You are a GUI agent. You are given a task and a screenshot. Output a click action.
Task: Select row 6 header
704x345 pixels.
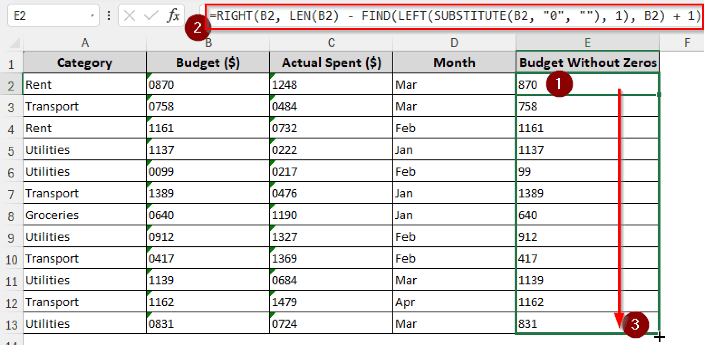[x=11, y=172]
